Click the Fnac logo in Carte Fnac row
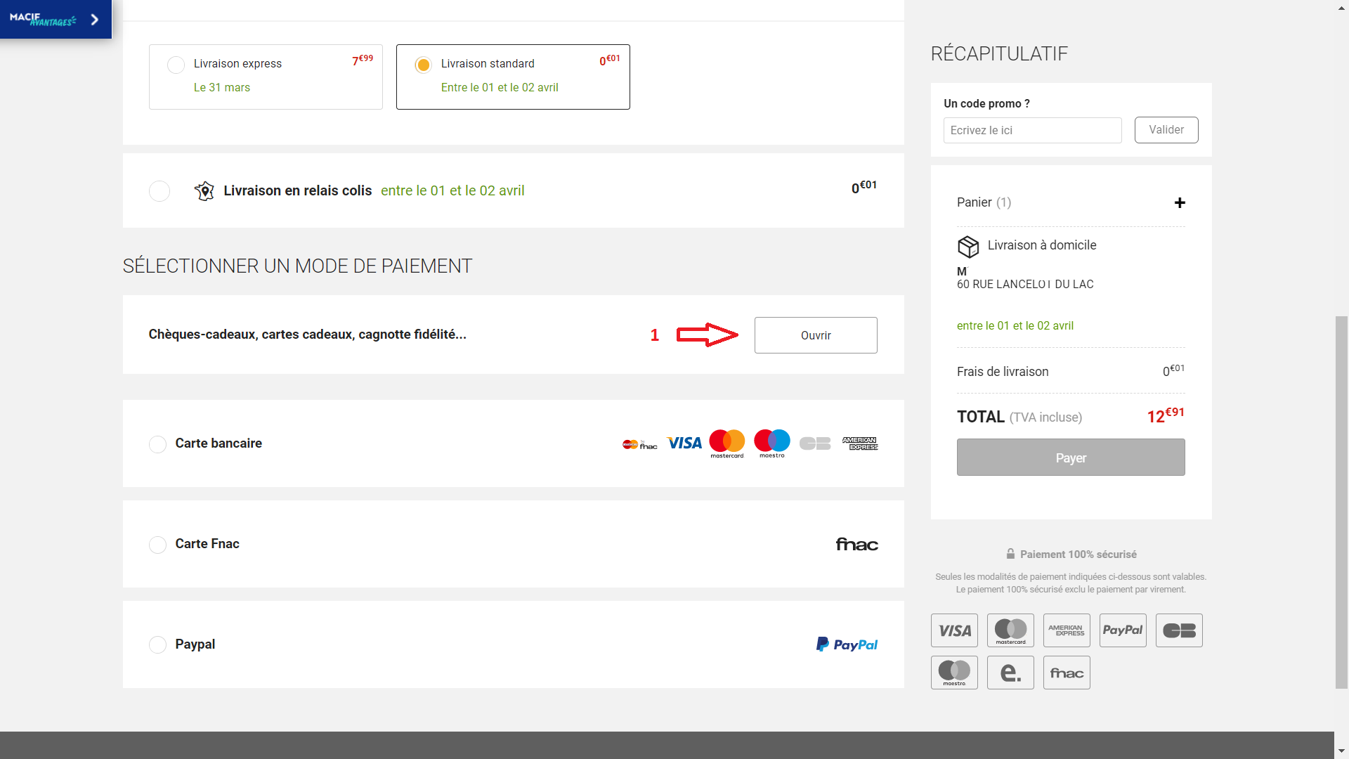1349x759 pixels. (x=856, y=544)
